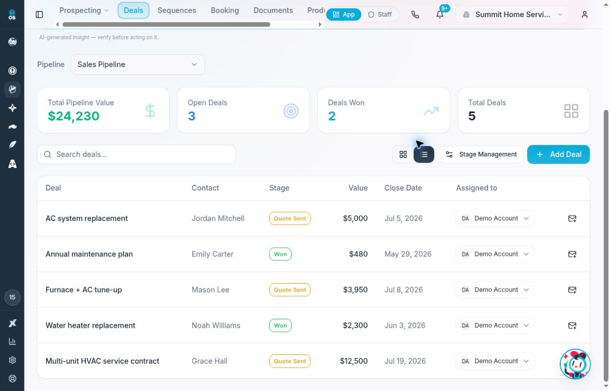Open the Multi-unit HVAC service contract deal
610x391 pixels.
[102, 361]
